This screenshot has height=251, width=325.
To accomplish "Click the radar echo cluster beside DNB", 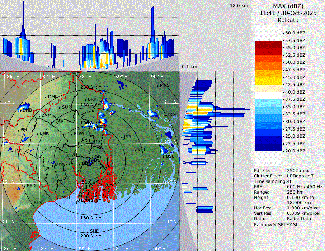I will [24, 106].
